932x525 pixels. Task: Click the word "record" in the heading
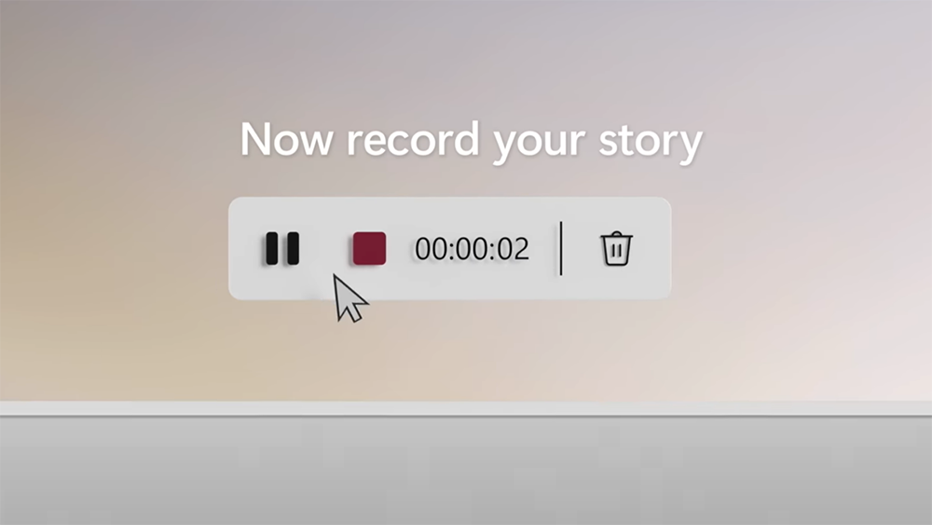tap(413, 140)
